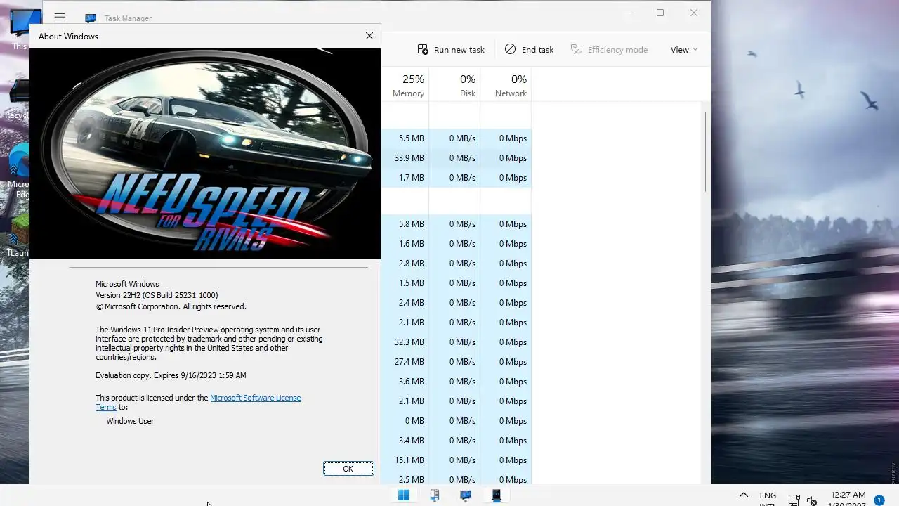Screen dimensions: 899x506
Task: Click the dark window taskbar icon with active indicator
Action: click(x=497, y=495)
